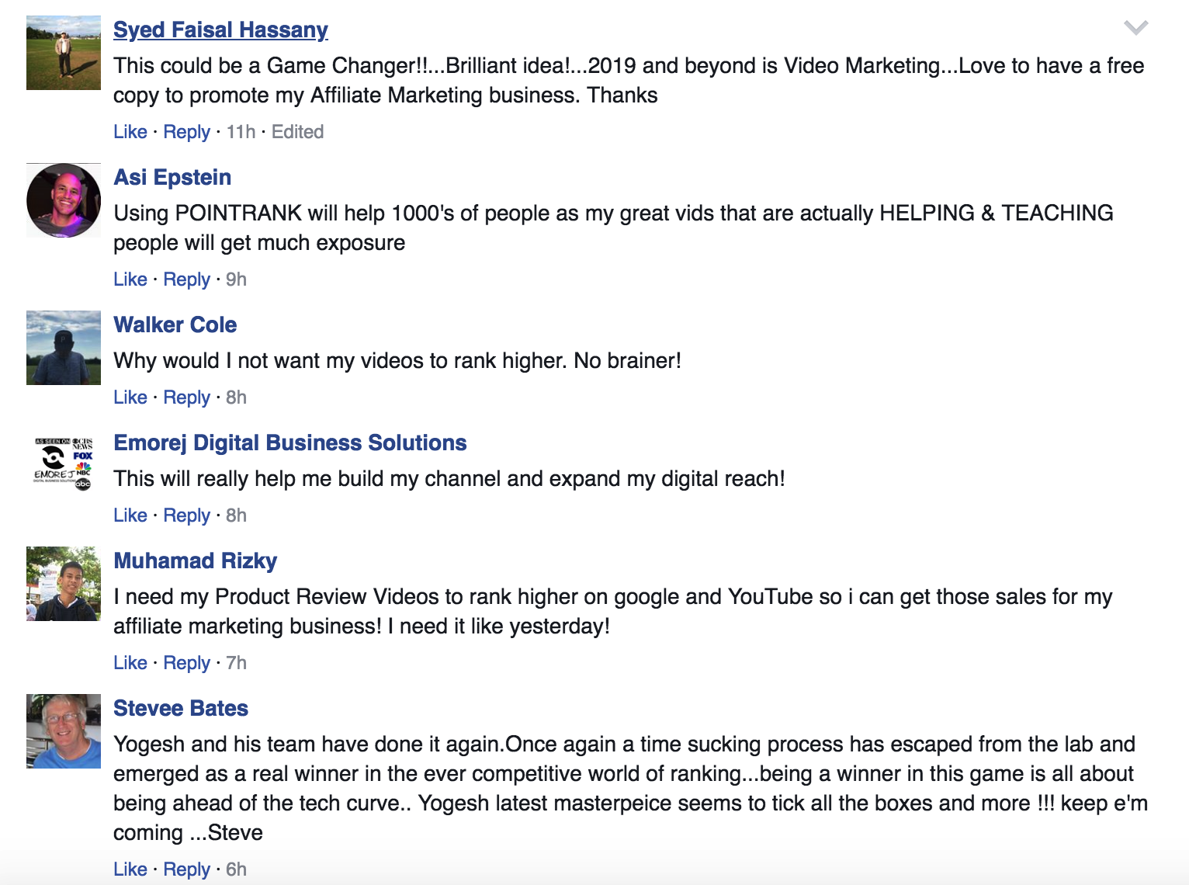Open Muhamad Rizky's profile name

click(196, 560)
